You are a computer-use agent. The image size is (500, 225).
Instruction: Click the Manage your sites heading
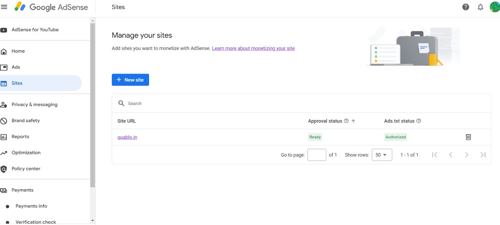(x=142, y=35)
